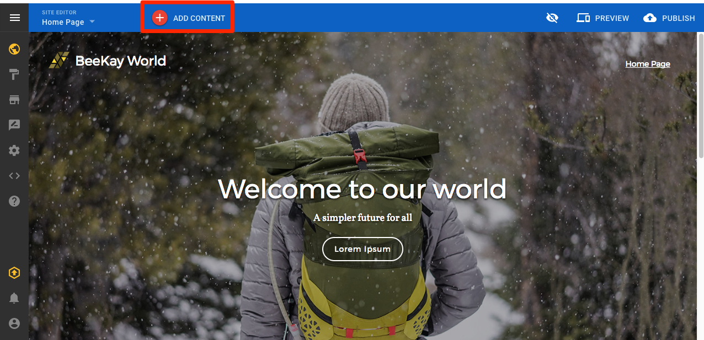This screenshot has width=704, height=340.
Task: Click the Add Content button
Action: (188, 18)
